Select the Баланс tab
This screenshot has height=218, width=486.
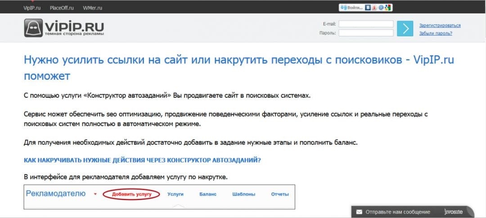pyautogui.click(x=208, y=194)
